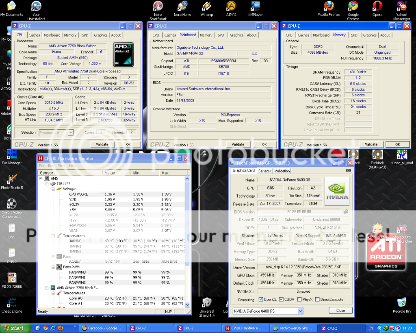Sort by the Value column header
This screenshot has height=333, width=416.
(117, 173)
